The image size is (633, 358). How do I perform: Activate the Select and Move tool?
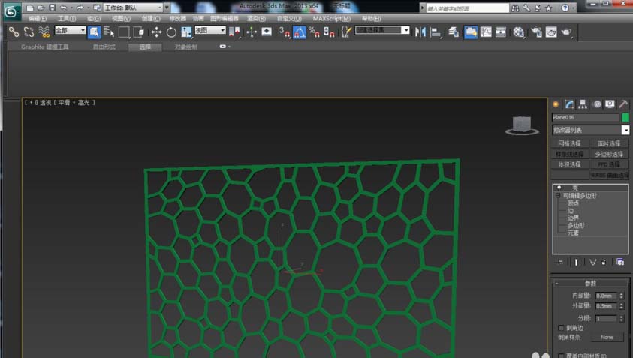(x=156, y=32)
